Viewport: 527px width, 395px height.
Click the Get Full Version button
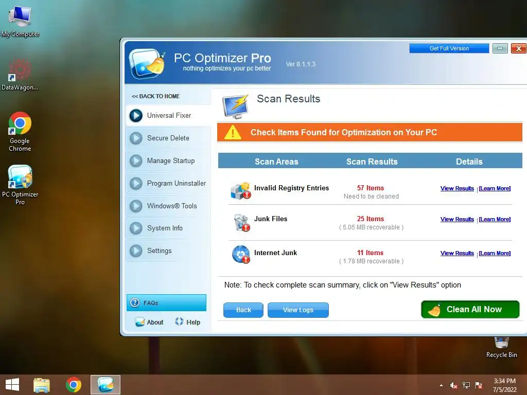coord(449,48)
